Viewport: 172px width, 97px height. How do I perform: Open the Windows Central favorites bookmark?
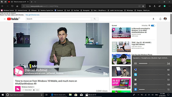(7, 10)
